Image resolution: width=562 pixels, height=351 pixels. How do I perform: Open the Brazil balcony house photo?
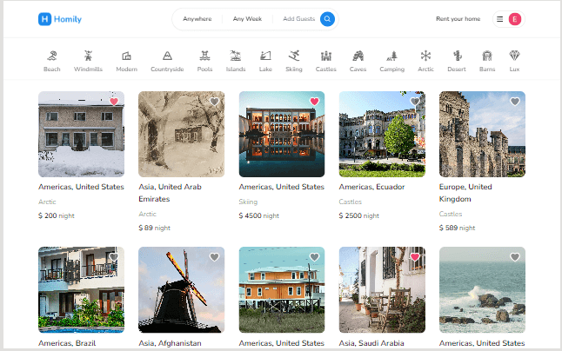tap(82, 290)
